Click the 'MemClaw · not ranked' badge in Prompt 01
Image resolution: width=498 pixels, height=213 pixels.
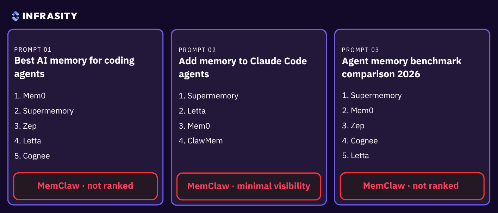pos(85,186)
